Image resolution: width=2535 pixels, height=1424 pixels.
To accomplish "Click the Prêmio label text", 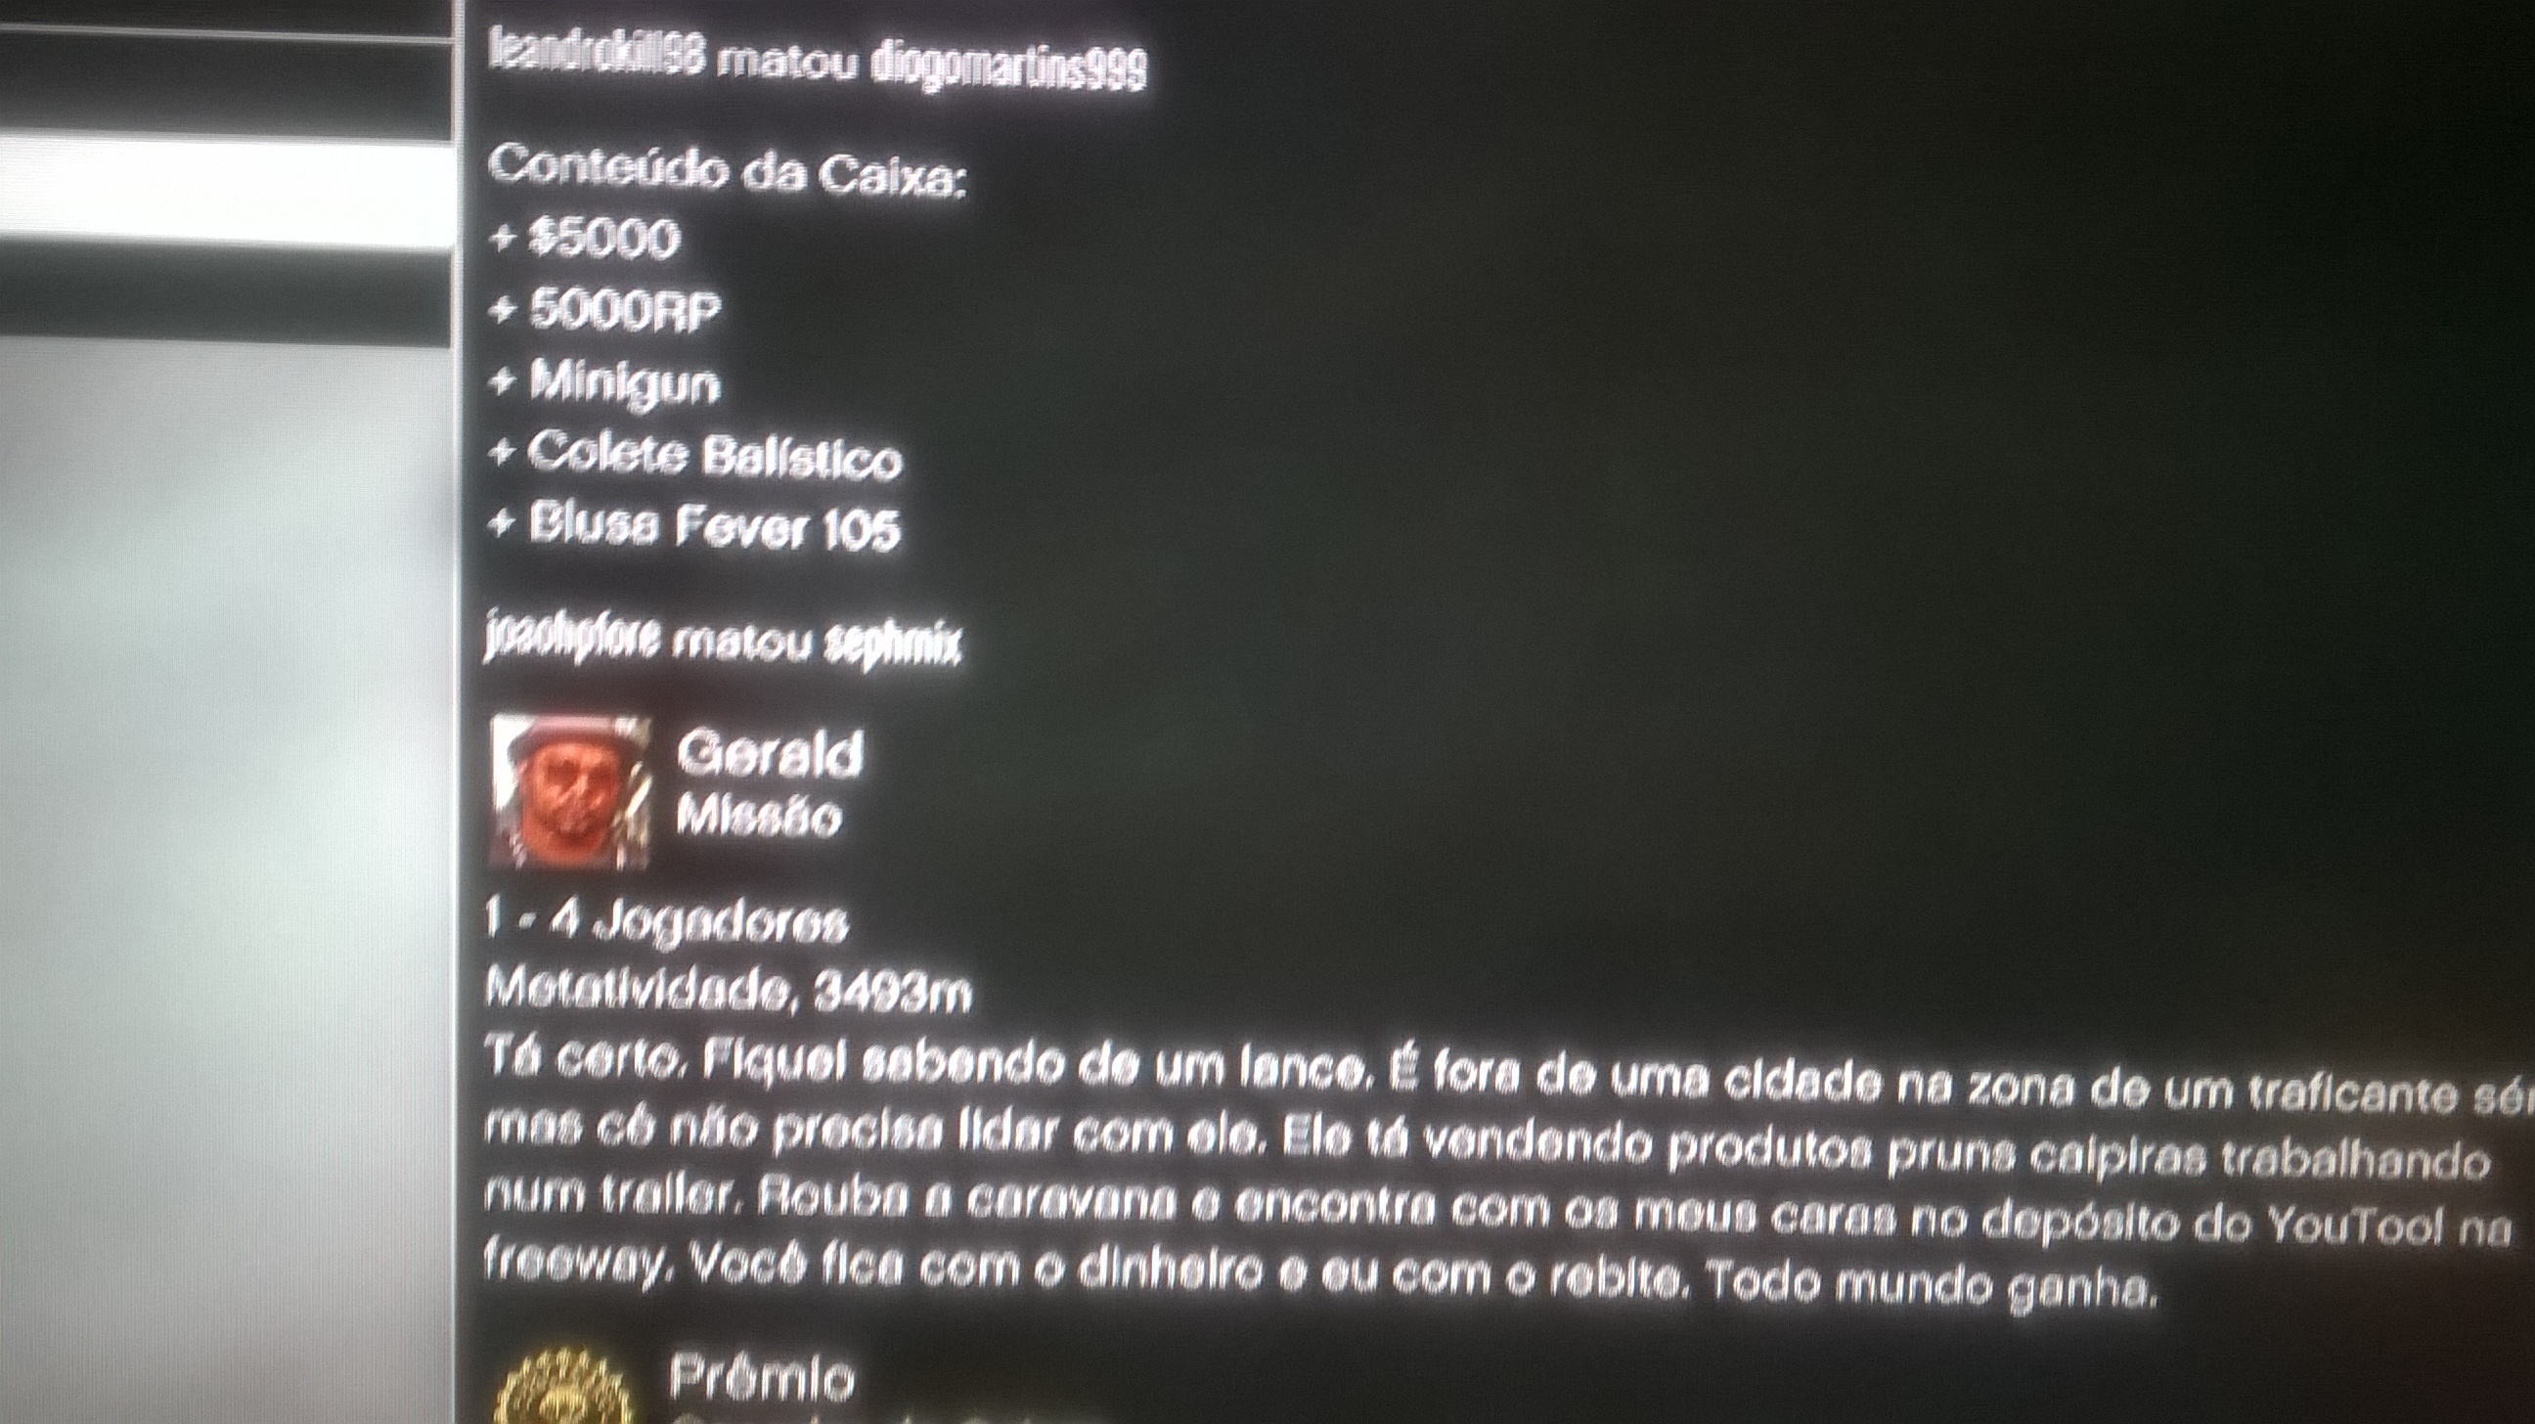I will click(762, 1379).
